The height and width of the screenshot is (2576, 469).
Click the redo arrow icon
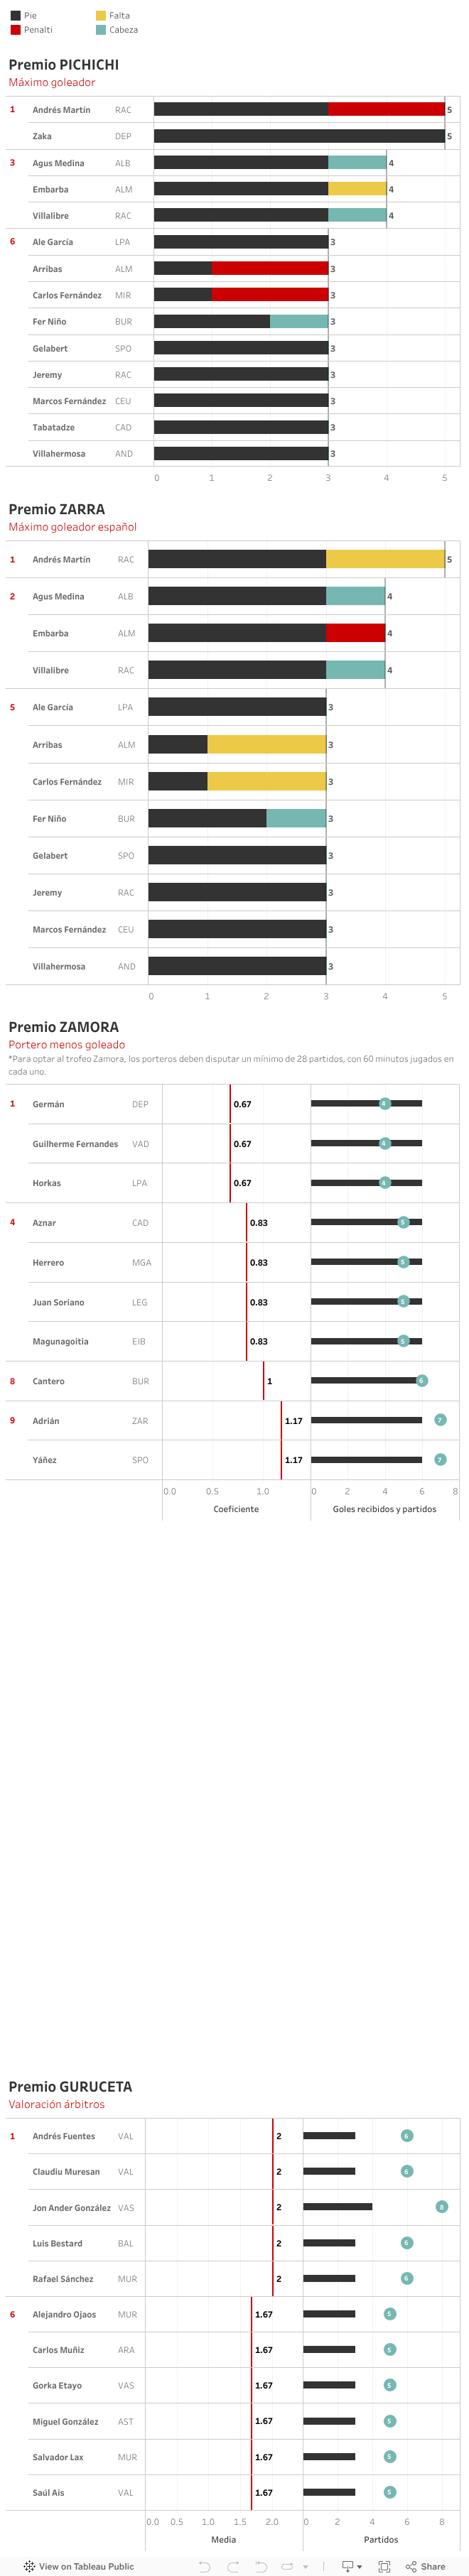233,2566
